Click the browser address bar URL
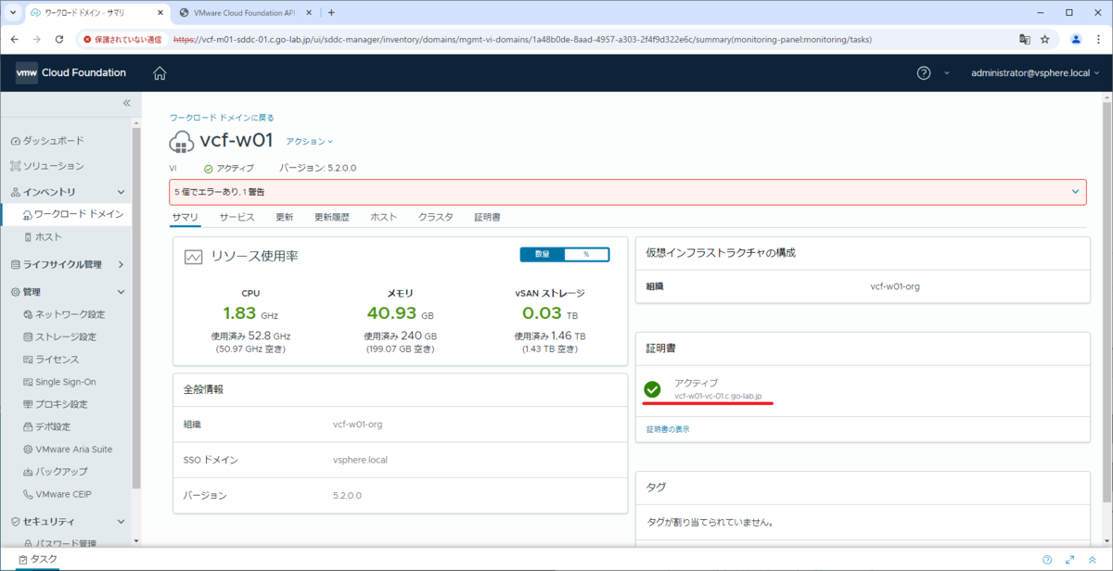 click(x=522, y=40)
